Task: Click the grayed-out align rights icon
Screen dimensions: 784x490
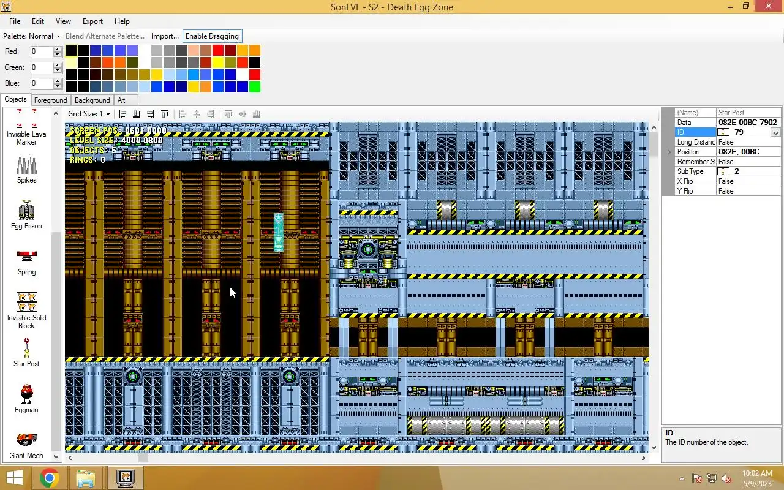Action: (x=211, y=114)
